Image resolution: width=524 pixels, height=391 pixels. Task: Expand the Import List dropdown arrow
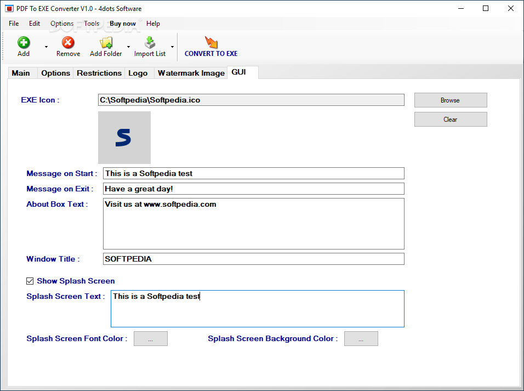172,48
